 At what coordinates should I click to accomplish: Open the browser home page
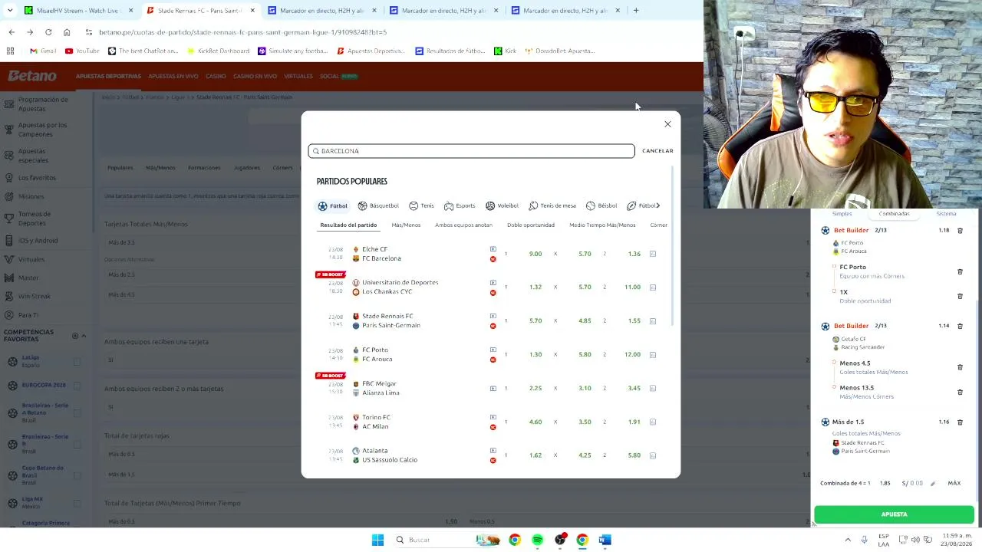tap(67, 32)
